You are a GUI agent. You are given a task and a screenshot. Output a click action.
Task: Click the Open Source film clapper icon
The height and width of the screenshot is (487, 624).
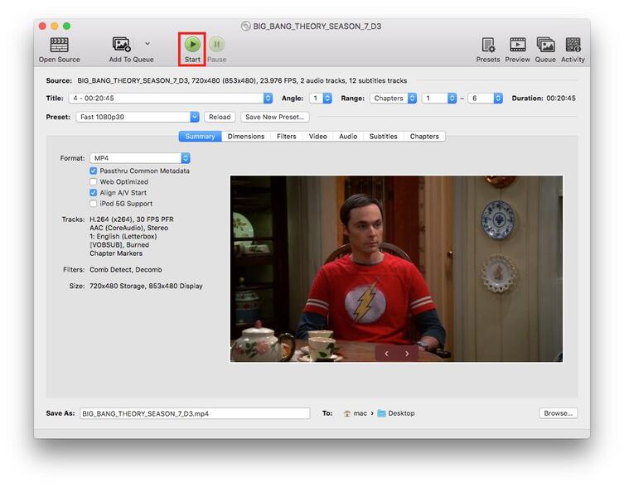tap(59, 45)
